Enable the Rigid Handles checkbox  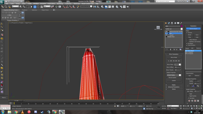click(188, 96)
